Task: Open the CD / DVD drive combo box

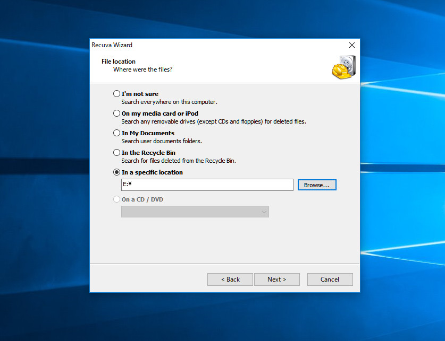Action: 195,212
